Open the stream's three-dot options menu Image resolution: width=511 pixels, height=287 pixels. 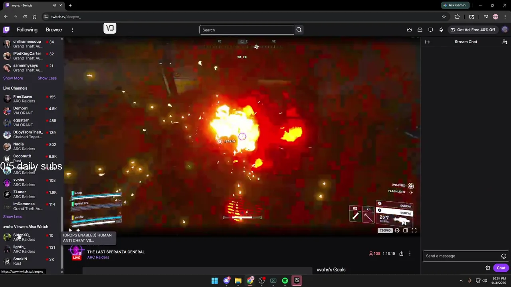point(410,254)
